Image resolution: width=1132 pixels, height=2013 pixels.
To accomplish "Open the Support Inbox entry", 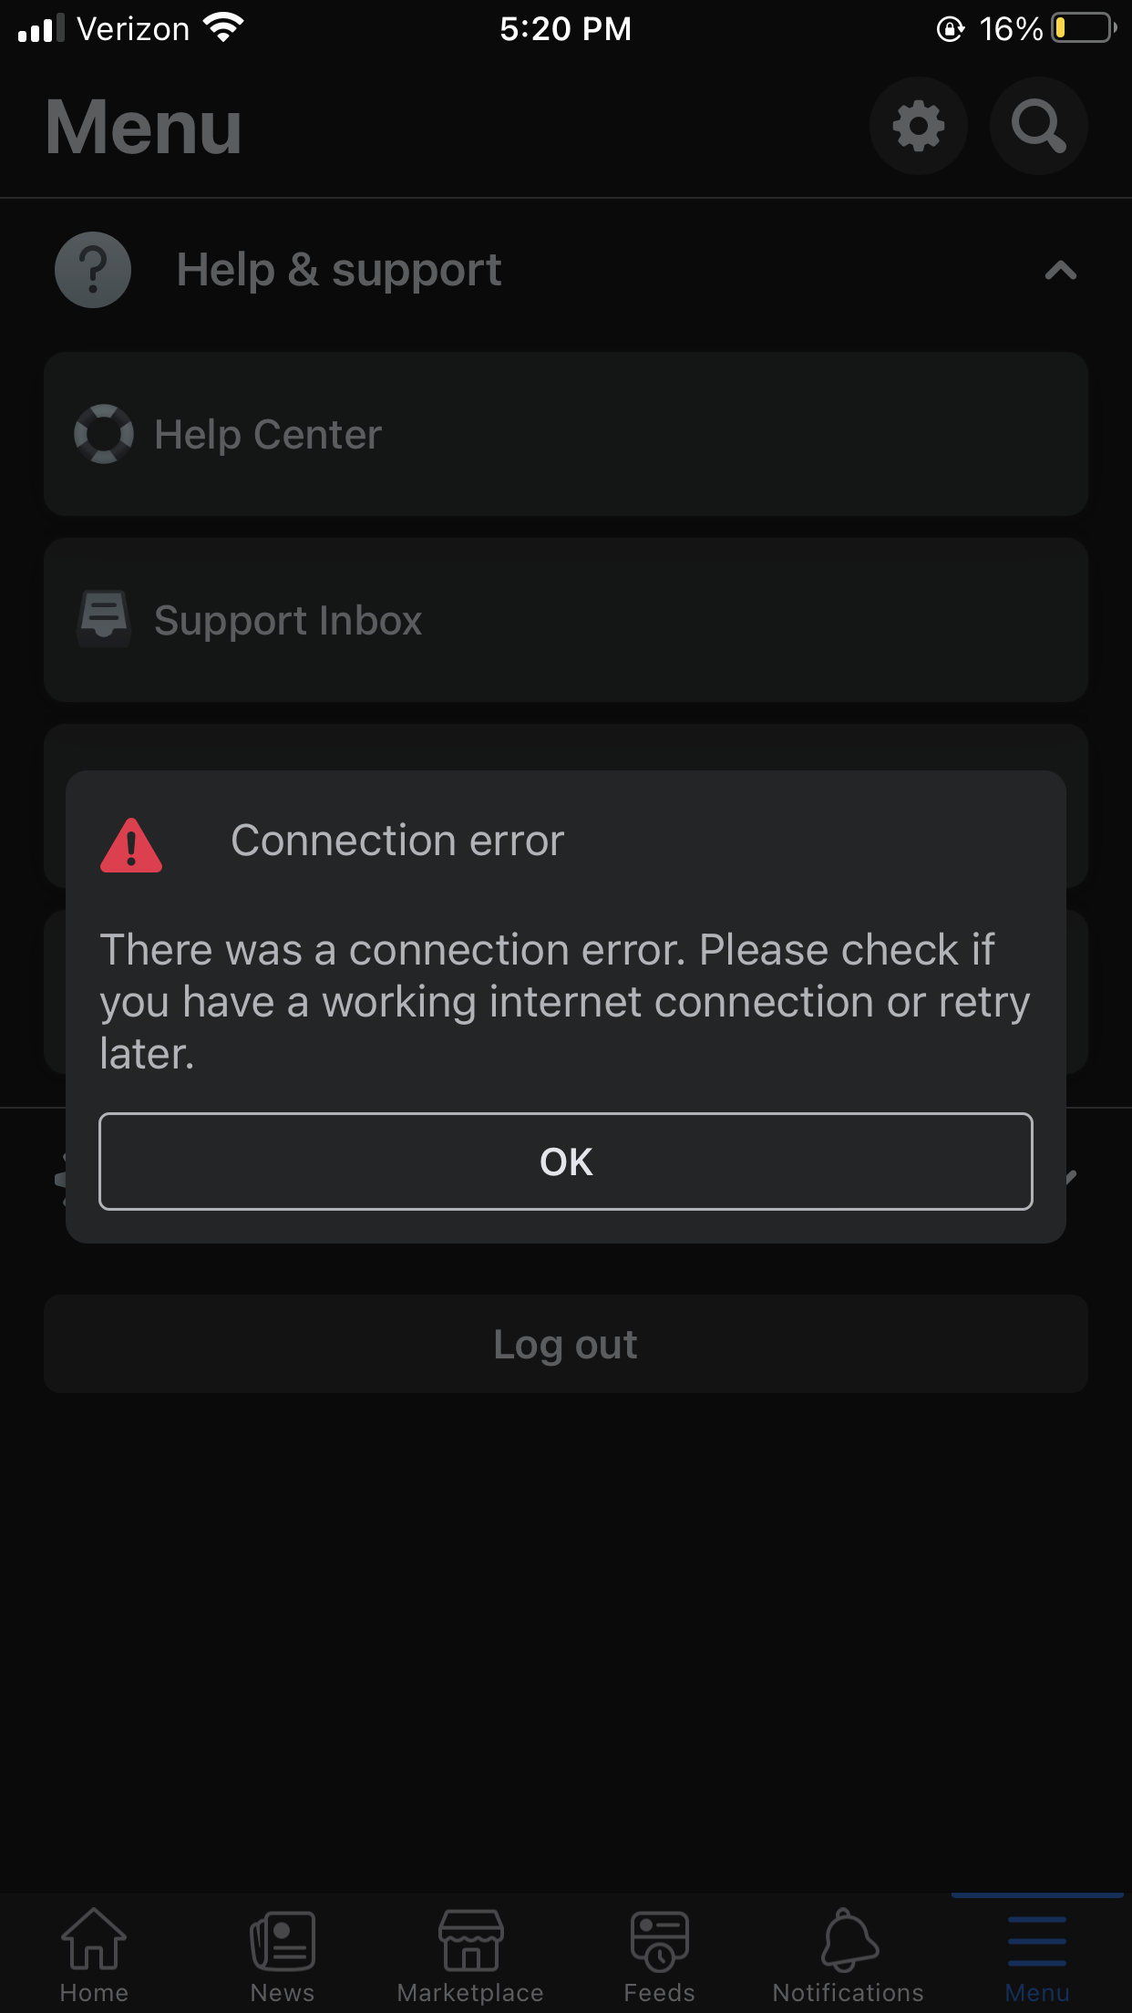I will (566, 620).
